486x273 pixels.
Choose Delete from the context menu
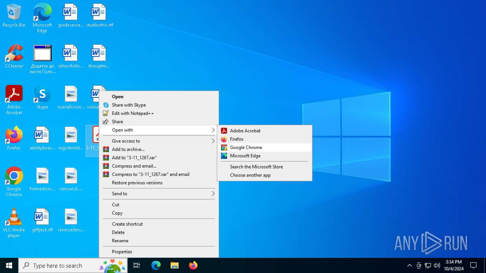[159, 232]
